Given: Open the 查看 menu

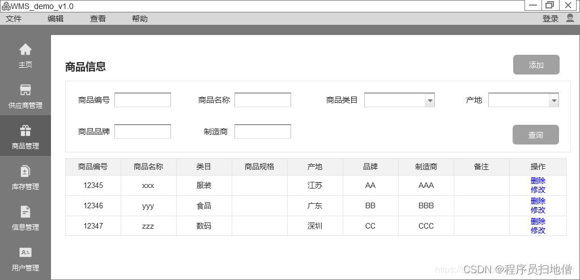Looking at the screenshot, I should click(x=97, y=19).
